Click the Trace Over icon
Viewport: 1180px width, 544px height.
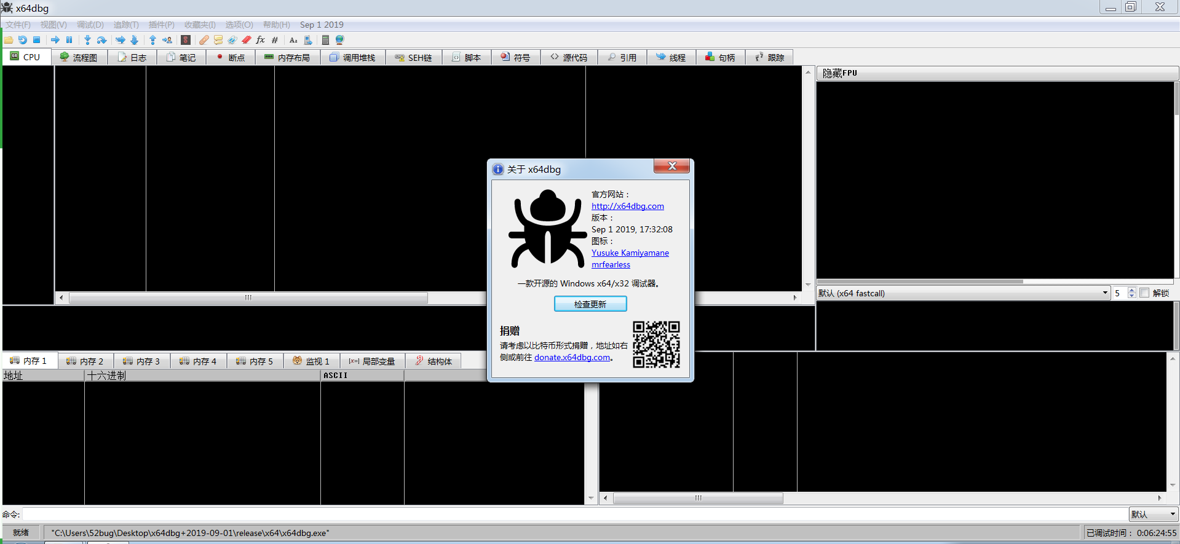click(135, 40)
